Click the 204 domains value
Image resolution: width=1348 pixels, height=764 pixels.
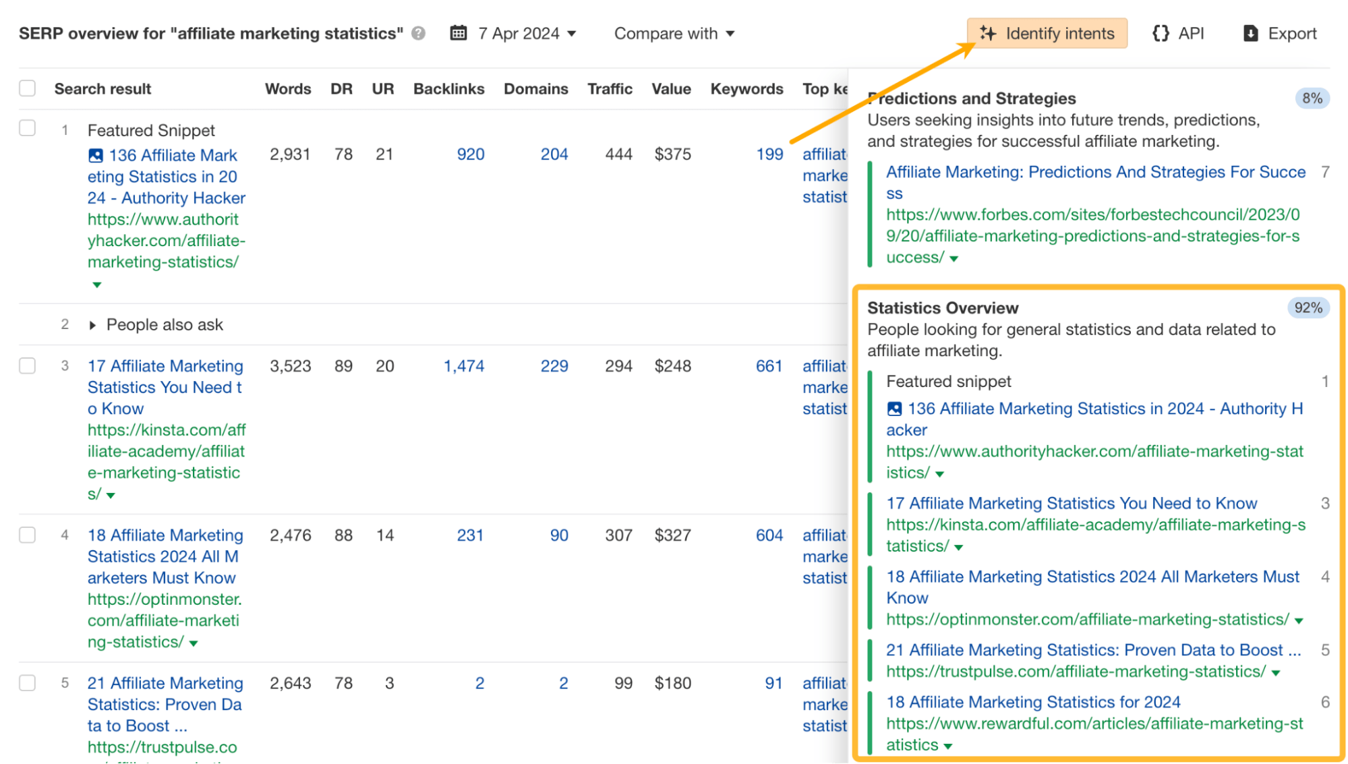[x=554, y=154]
